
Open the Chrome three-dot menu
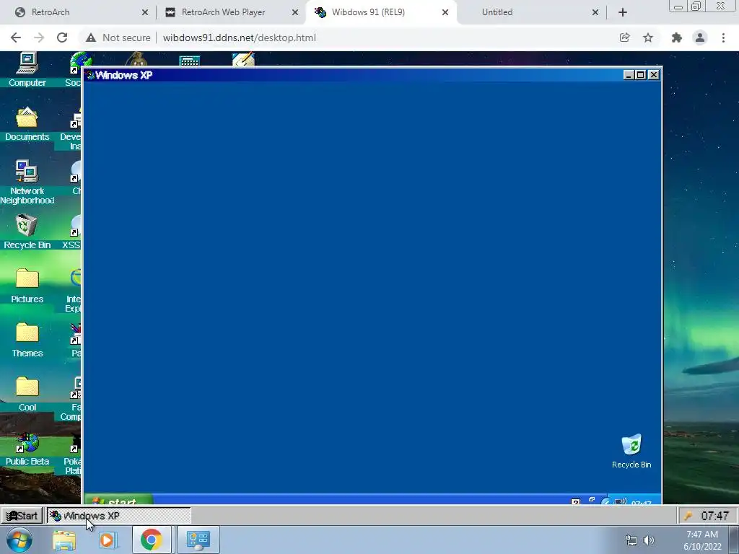(723, 38)
